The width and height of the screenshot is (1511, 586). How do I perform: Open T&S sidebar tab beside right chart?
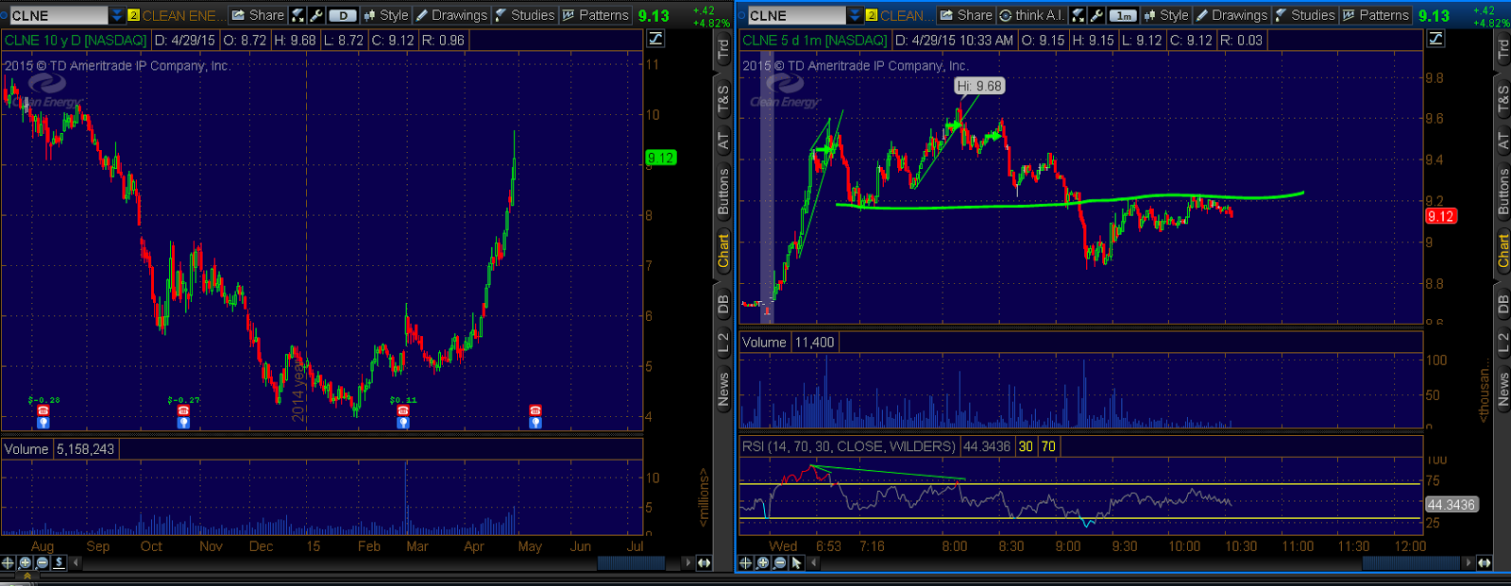(x=1503, y=99)
